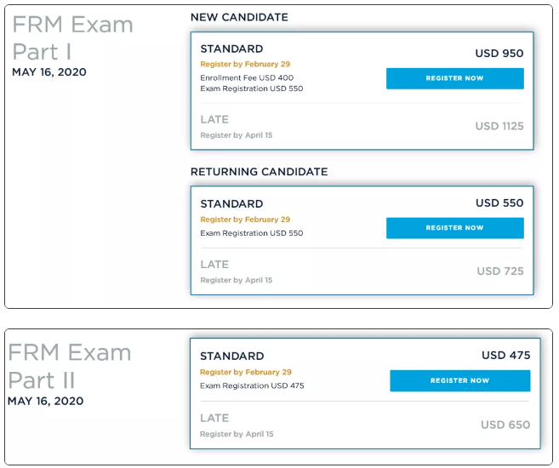Click the May 16, 2020 date under Part II
559x468 pixels.
[x=45, y=401]
